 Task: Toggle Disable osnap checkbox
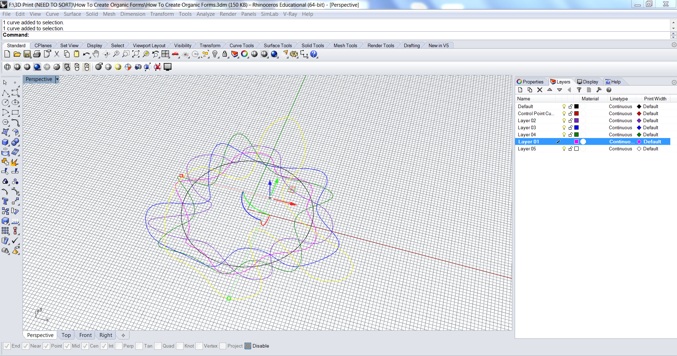248,346
